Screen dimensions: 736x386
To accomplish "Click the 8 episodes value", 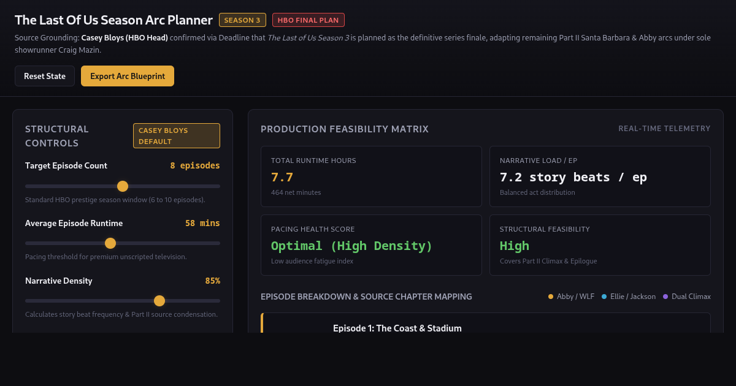I will pos(195,165).
